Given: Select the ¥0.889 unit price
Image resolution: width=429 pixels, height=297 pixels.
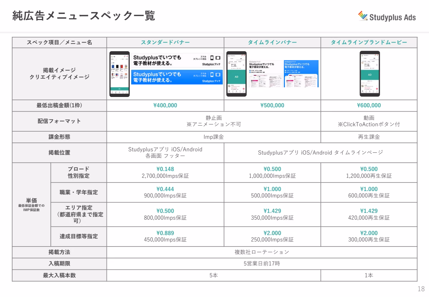Looking at the screenshot, I should tap(165, 233).
